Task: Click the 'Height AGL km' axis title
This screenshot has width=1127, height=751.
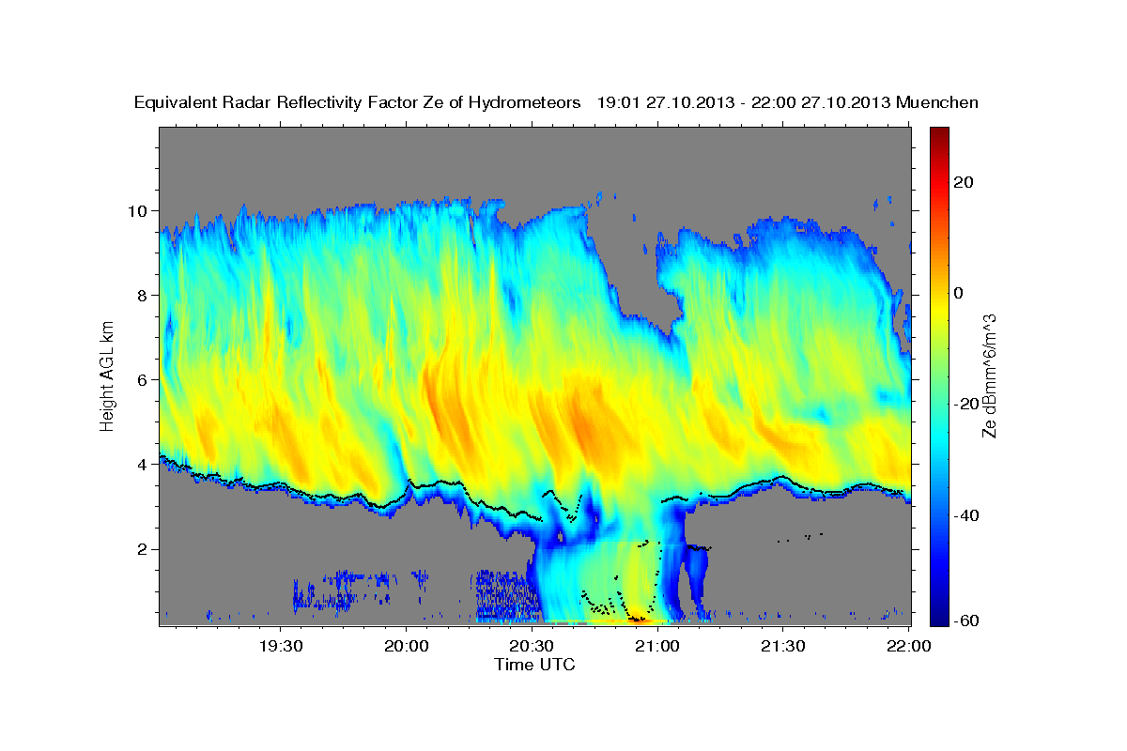Action: 108,376
